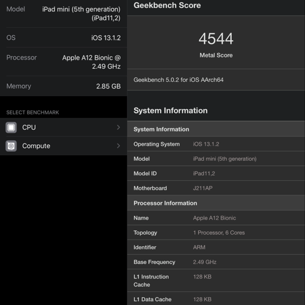Click the Geekbench Score heading
The width and height of the screenshot is (305, 305).
167,6
